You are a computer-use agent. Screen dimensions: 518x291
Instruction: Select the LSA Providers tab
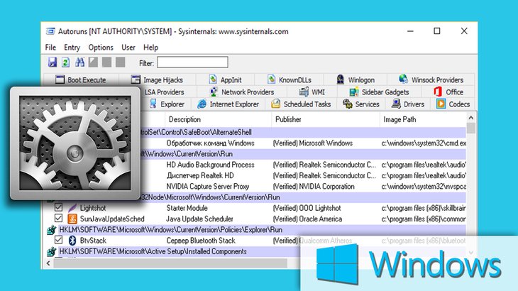(x=164, y=92)
